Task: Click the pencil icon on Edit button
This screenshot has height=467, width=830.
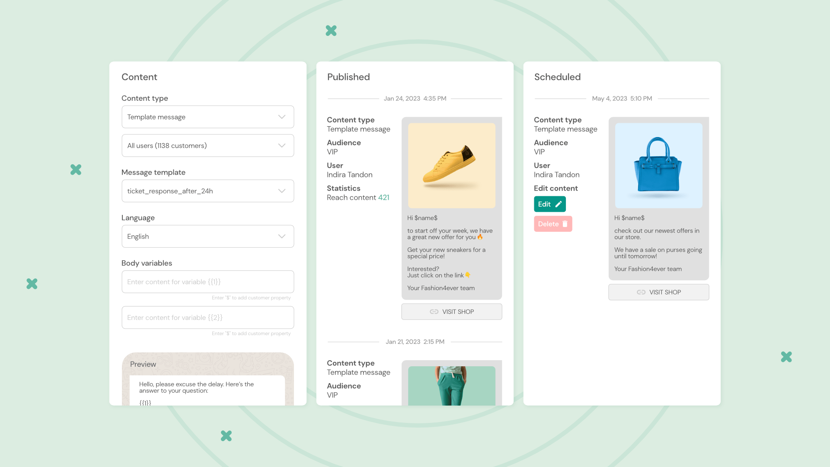Action: pyautogui.click(x=558, y=204)
